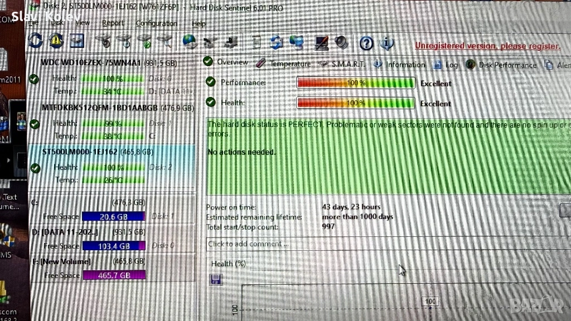Screen dimensions: 571x321
Task: Click the disk with speaker toolbar icon
Action: point(103,41)
